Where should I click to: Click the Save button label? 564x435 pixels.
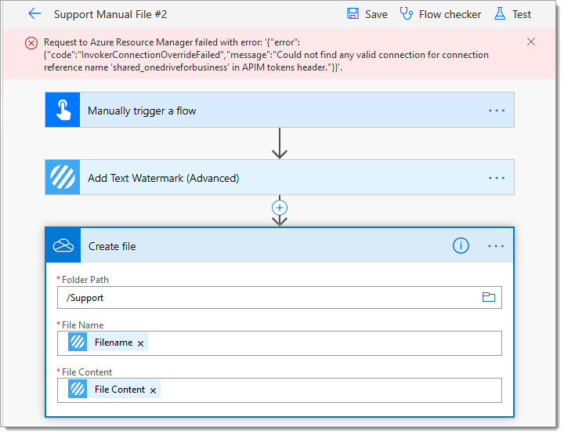point(376,14)
